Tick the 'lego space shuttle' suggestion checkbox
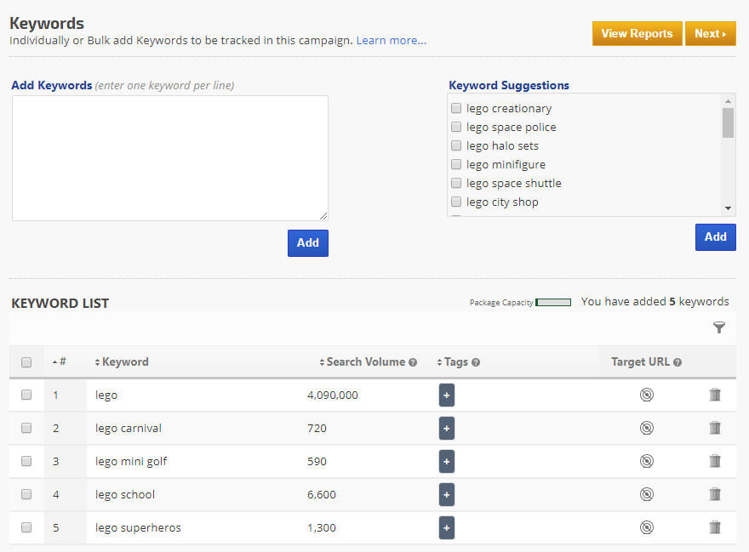The image size is (749, 552). 456,183
